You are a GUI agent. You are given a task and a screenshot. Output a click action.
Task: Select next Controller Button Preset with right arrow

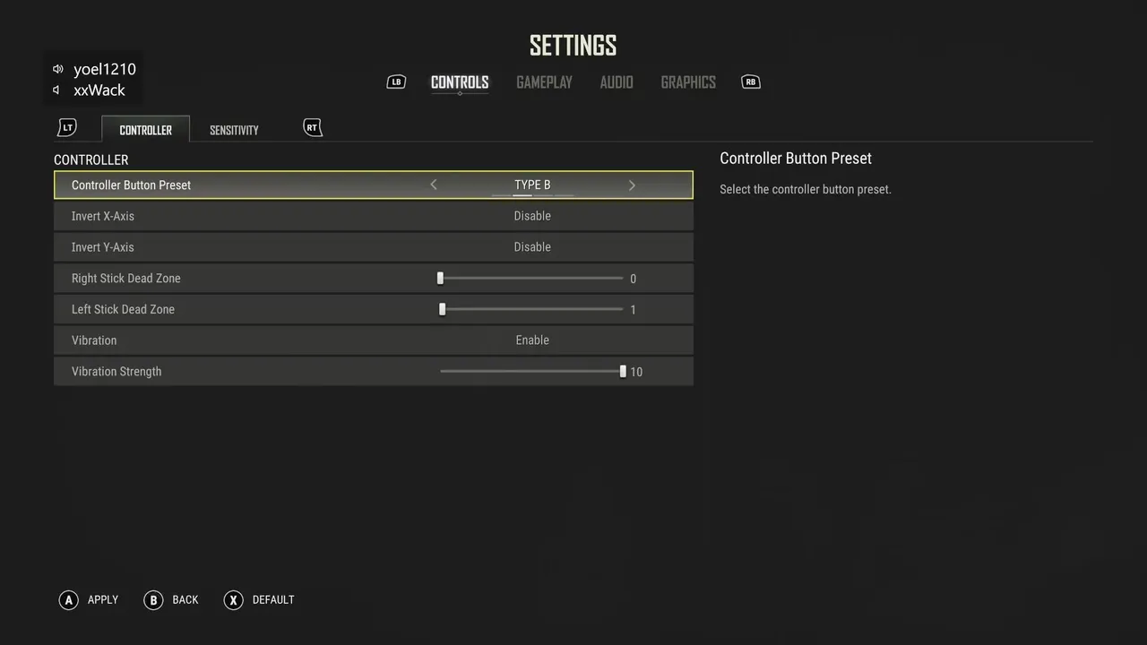[632, 185]
